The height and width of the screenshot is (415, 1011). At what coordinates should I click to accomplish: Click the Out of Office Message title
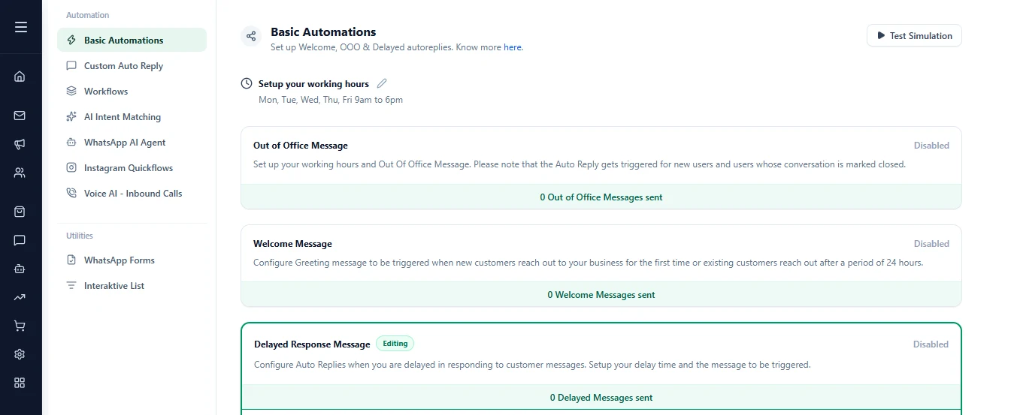pos(301,146)
